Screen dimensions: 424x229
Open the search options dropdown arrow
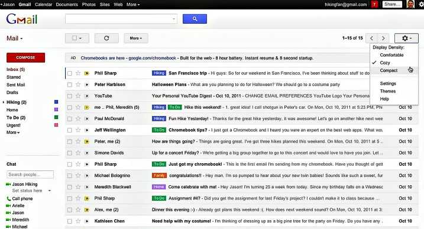click(174, 19)
